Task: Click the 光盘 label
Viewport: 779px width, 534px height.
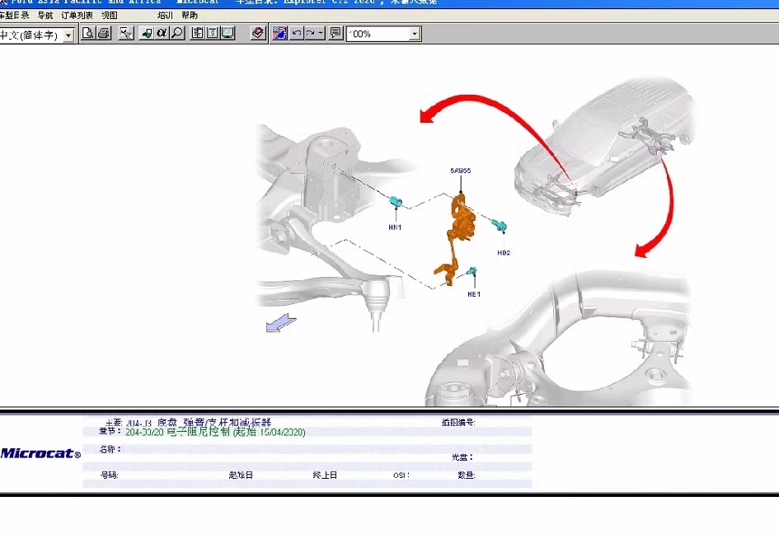Action: (462, 457)
